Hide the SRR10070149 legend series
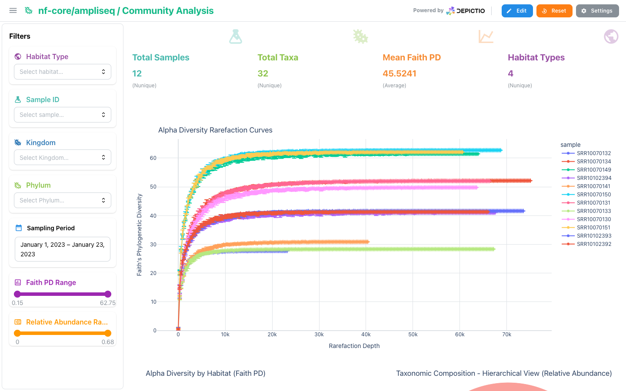The height and width of the screenshot is (391, 626). [586, 170]
